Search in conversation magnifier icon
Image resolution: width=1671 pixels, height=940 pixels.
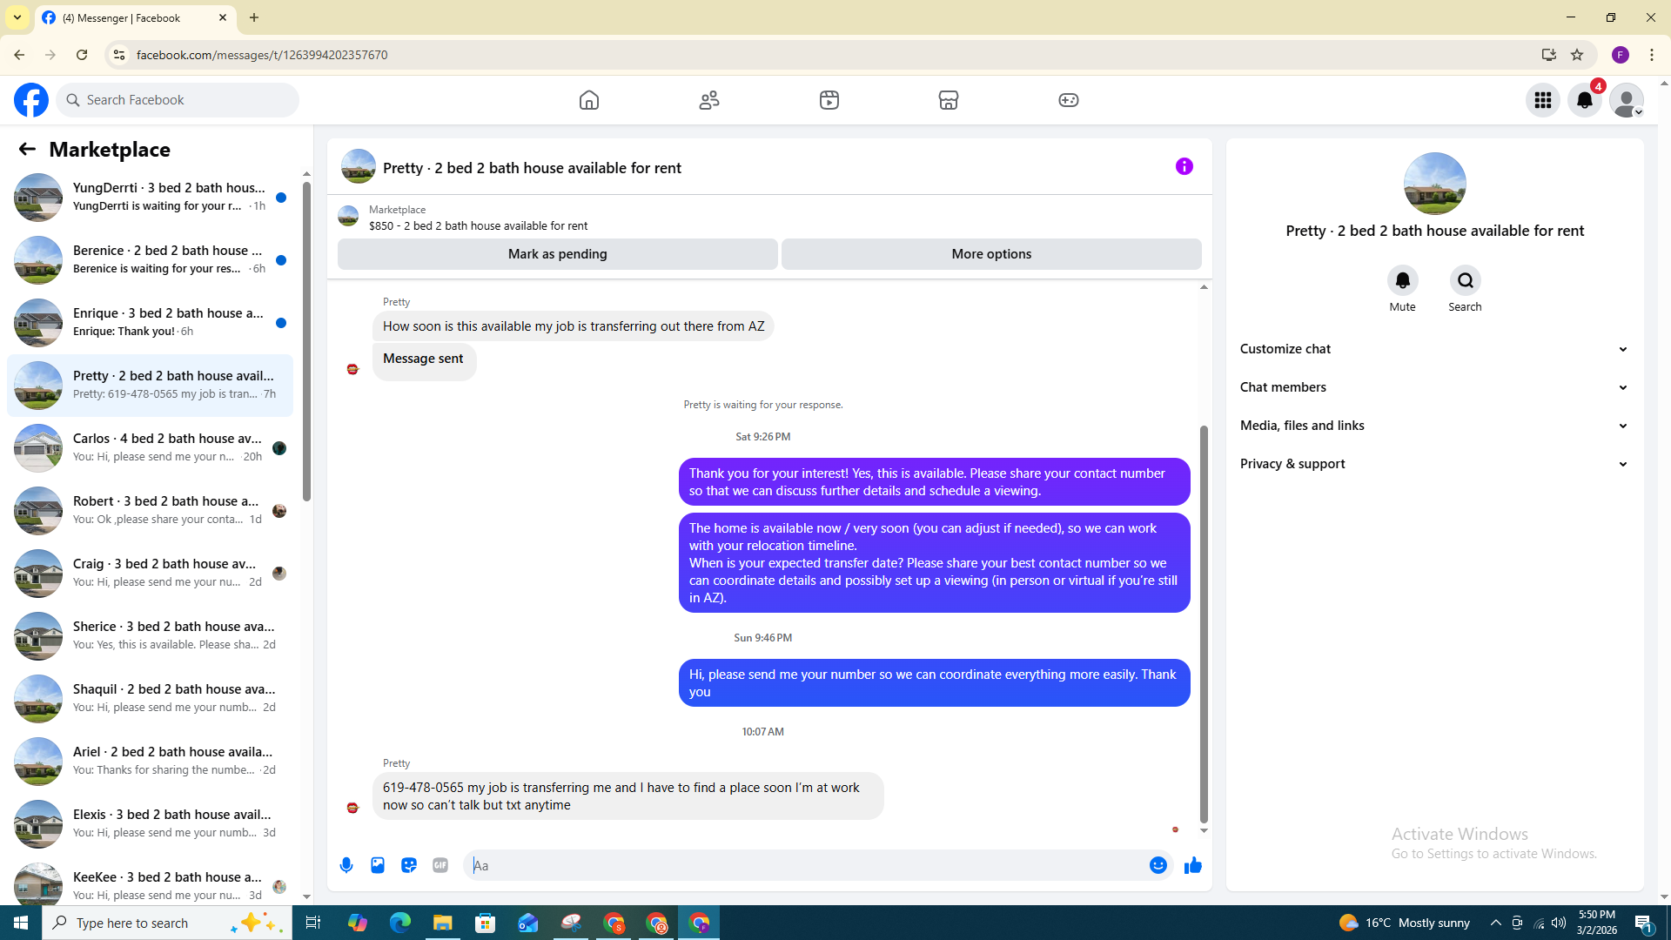tap(1466, 280)
